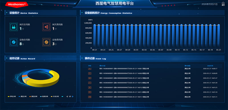228x110 pixels.
Task: Click event type cell in row 10
Action: click(188, 97)
